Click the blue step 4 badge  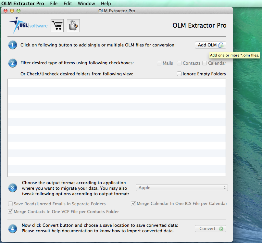[x=13, y=228]
